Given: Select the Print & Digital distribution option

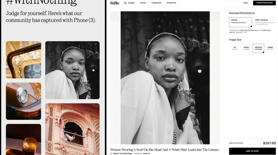Looking at the screenshot, I should (x=264, y=22).
